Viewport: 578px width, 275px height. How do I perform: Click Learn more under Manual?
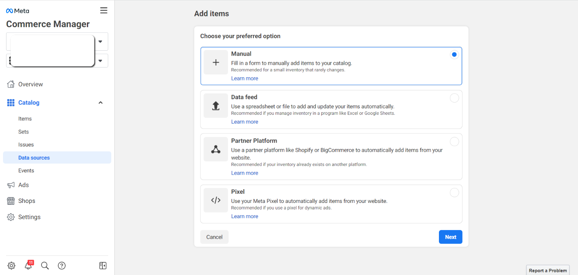coord(245,78)
